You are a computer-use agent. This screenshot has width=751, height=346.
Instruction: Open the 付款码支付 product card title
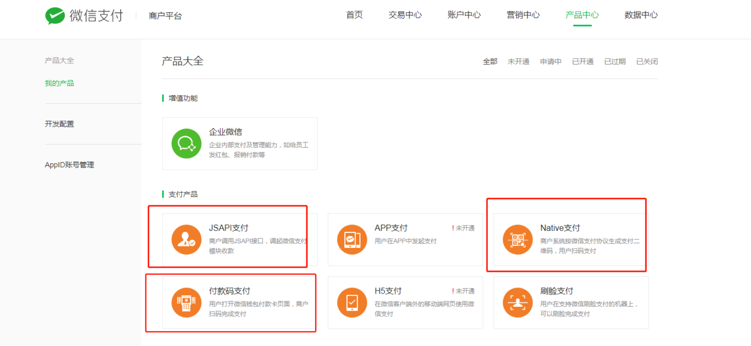pyautogui.click(x=229, y=291)
